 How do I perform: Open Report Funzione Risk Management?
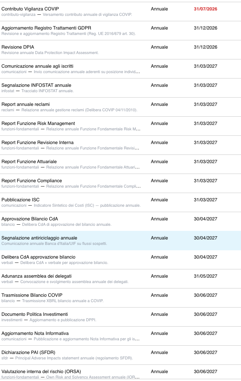pos(121,126)
